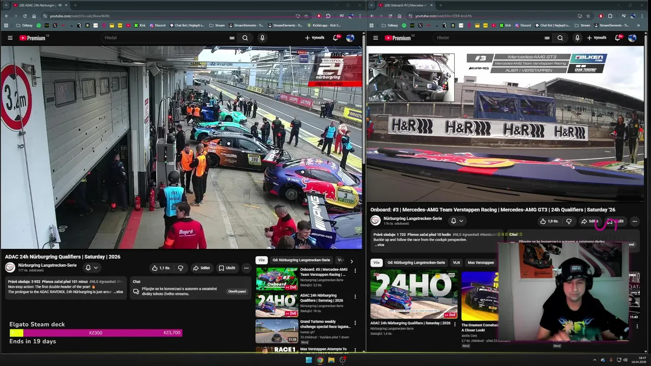The width and height of the screenshot is (651, 366).
Task: Select Od: Nürburgring Langstrecken-Serie chip in left window
Action: pyautogui.click(x=301, y=260)
